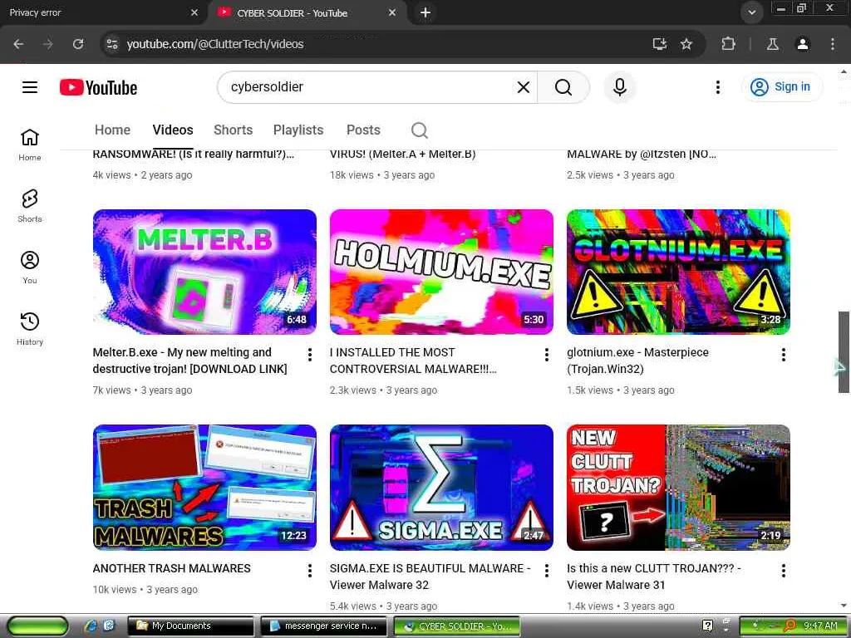The width and height of the screenshot is (851, 638).
Task: Bookmark this page with the star
Action: 686,44
